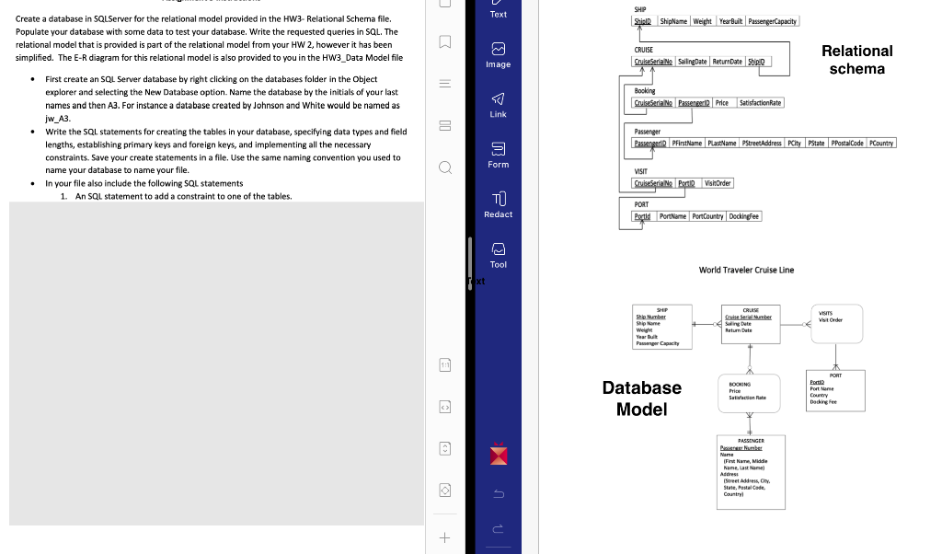This screenshot has height=554, width=942.
Task: Select the Redact tool
Action: 498,205
